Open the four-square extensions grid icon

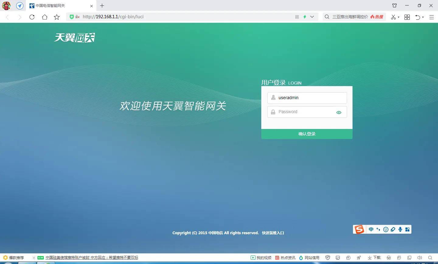(407, 17)
